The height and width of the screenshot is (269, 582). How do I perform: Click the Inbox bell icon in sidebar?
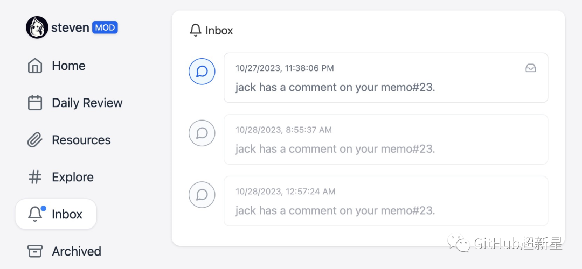pyautogui.click(x=35, y=214)
